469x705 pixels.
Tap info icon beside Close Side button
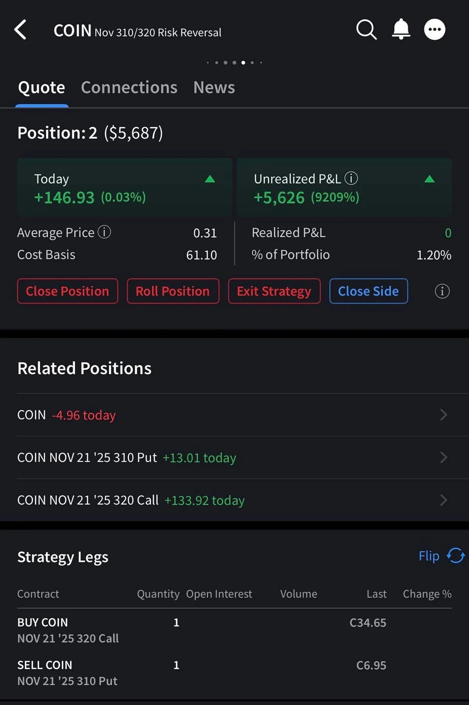[x=442, y=291]
